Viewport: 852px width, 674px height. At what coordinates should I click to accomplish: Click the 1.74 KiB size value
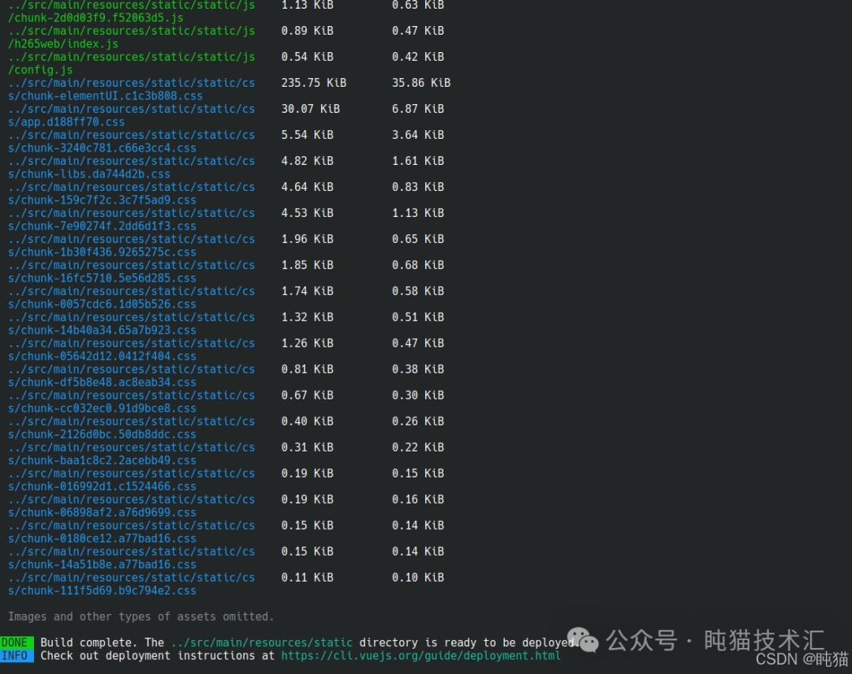click(307, 291)
